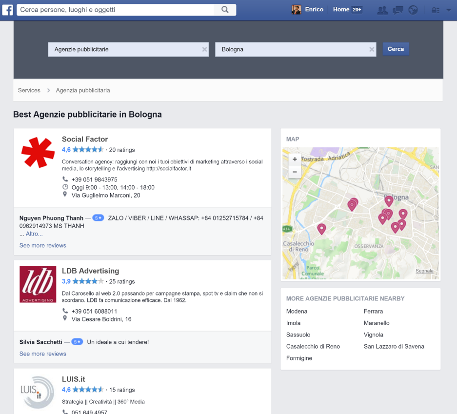This screenshot has width=457, height=414.
Task: Click the Social Factor red asterisk logo
Action: coord(38,152)
